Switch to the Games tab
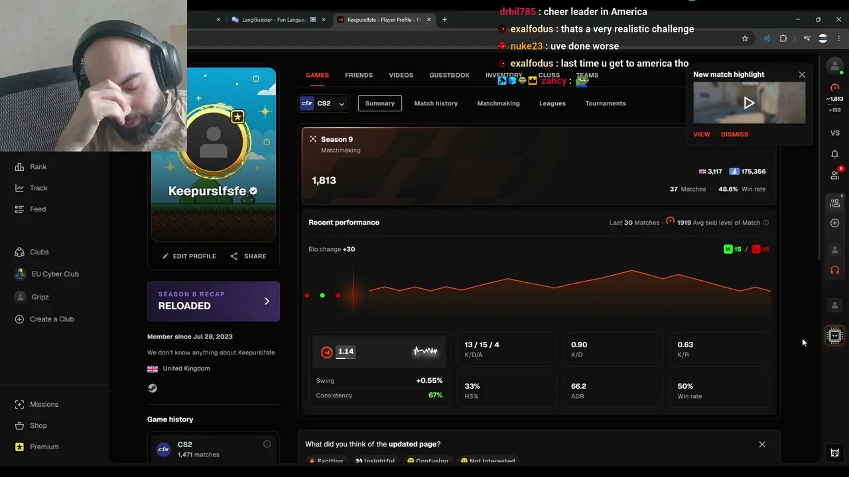 317,75
